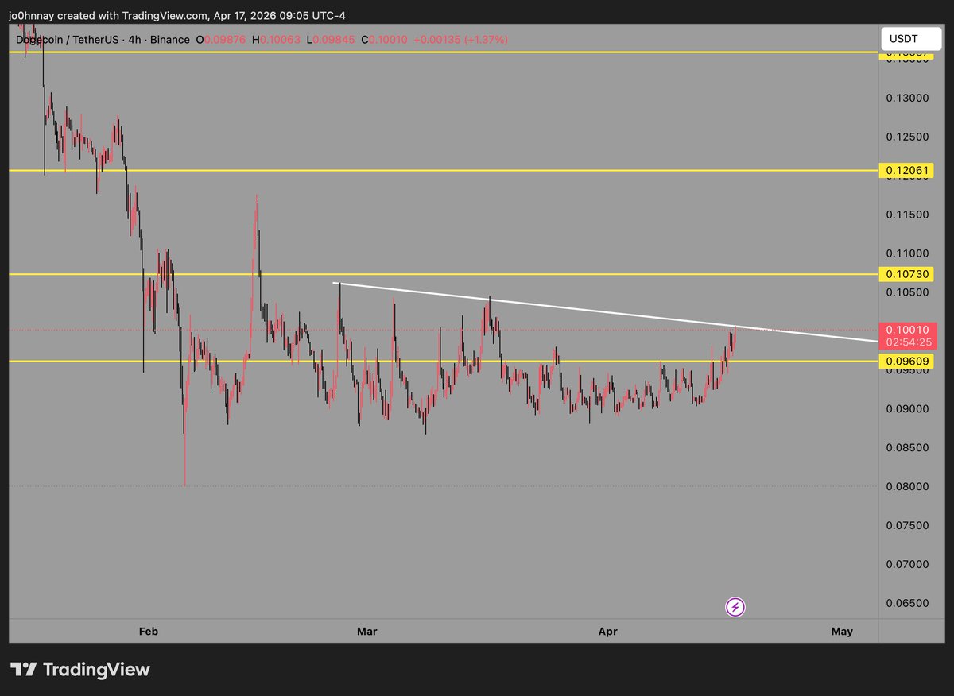The image size is (954, 696).
Task: Select the 0.12061 yellow price label
Action: pyautogui.click(x=906, y=171)
